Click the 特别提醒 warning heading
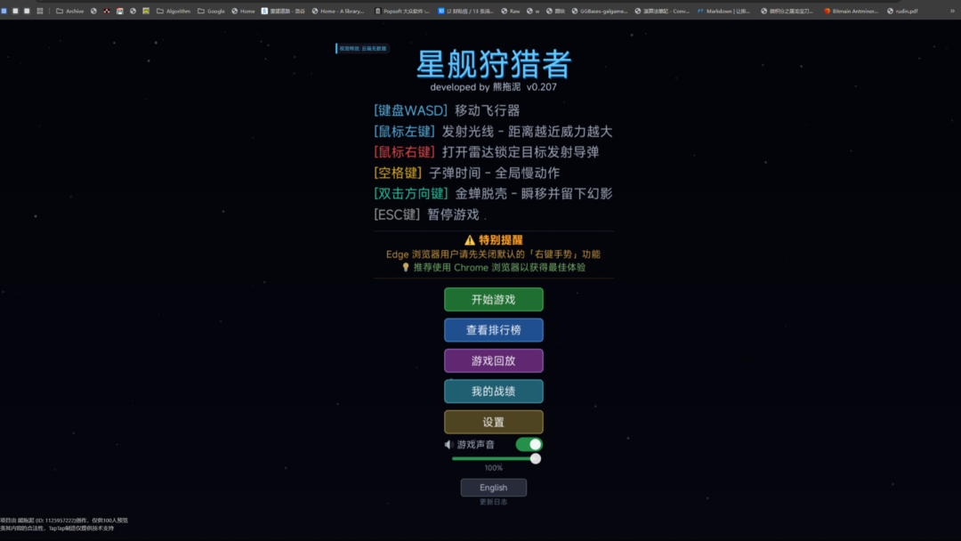 click(493, 240)
